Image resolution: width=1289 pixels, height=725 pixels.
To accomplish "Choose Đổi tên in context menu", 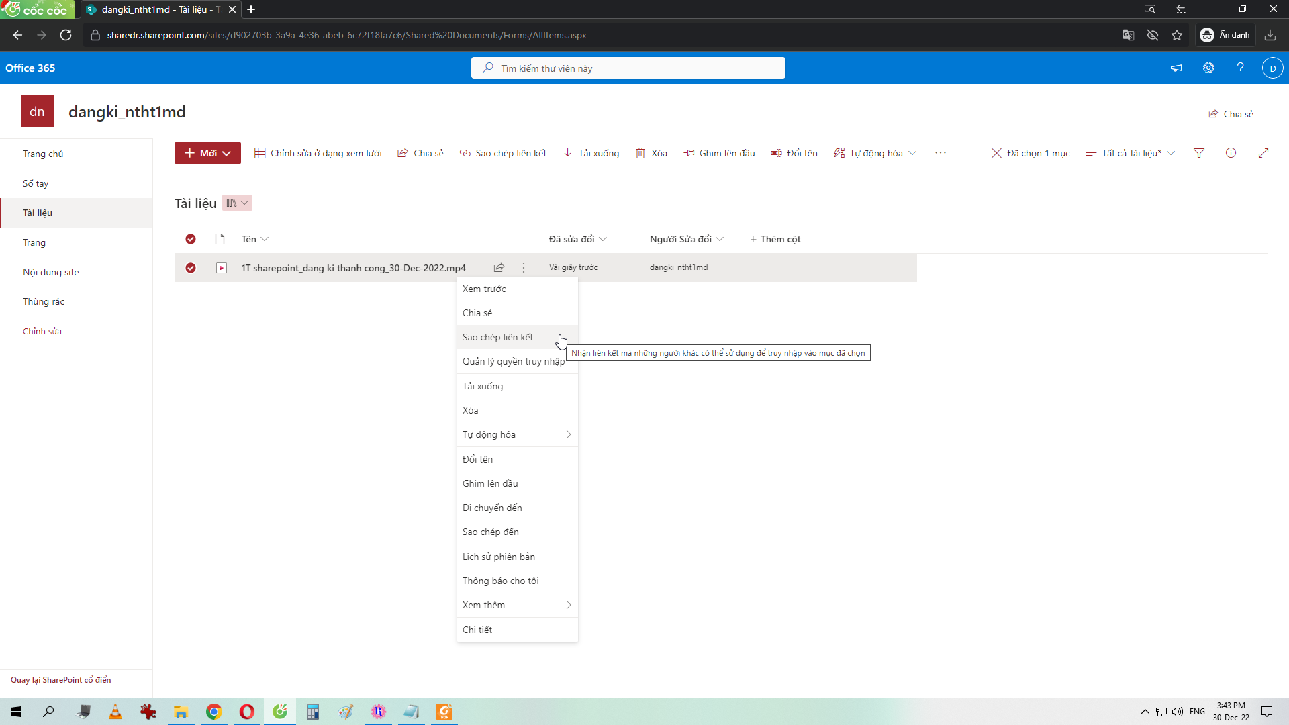I will (x=517, y=459).
